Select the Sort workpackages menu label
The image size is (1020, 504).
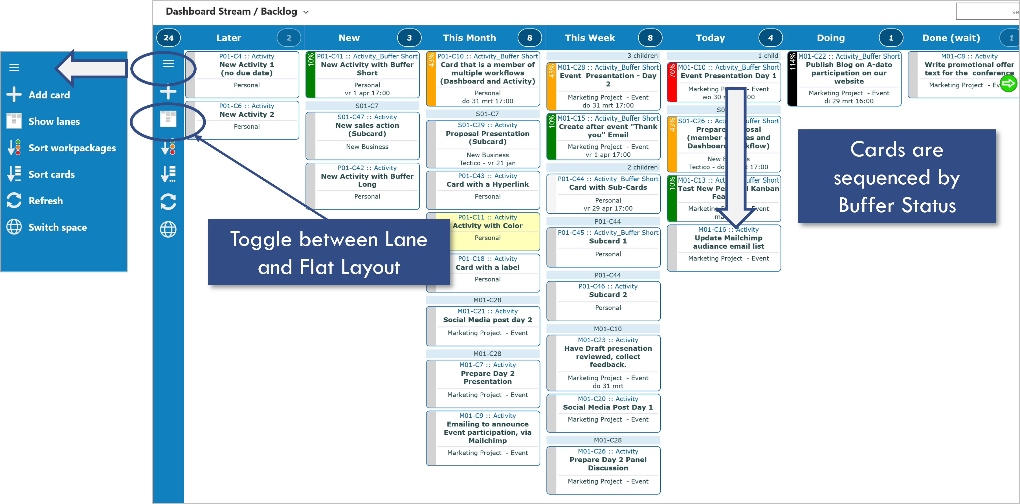point(72,148)
